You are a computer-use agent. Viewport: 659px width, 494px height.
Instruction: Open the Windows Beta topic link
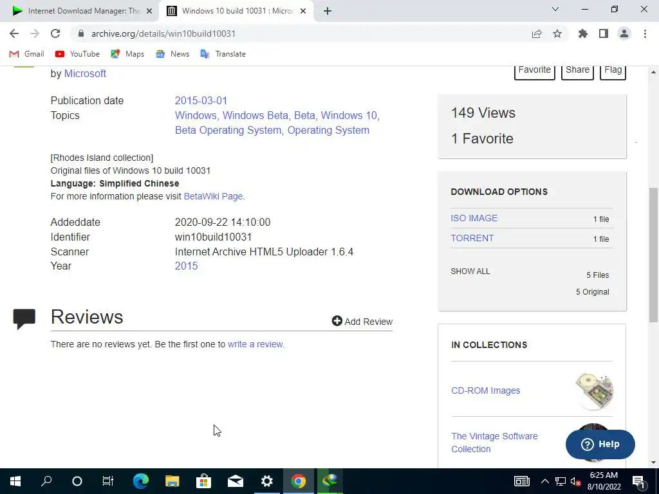point(255,116)
